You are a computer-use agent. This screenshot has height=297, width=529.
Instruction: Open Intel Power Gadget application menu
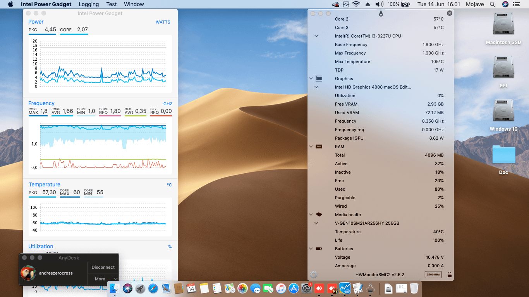46,4
